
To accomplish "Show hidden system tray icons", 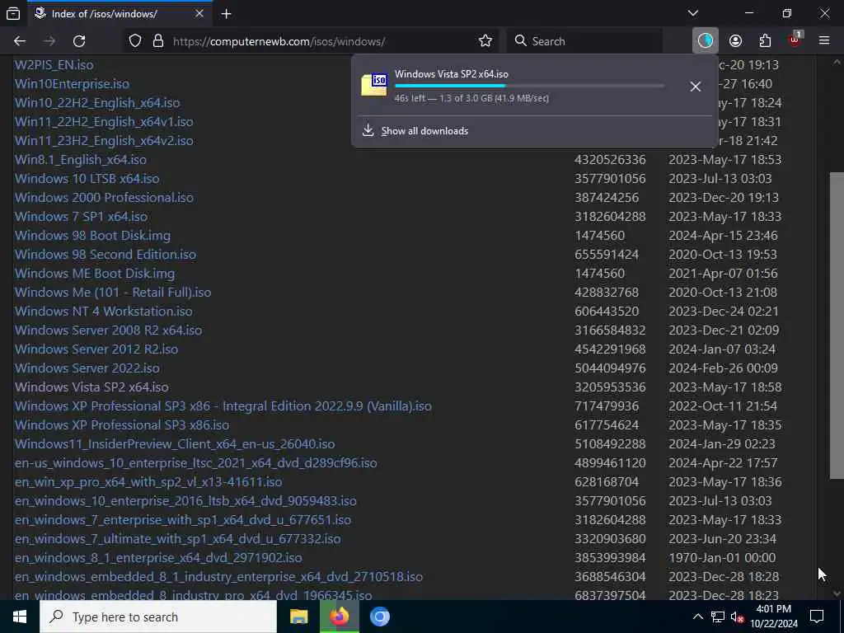I will point(697,617).
